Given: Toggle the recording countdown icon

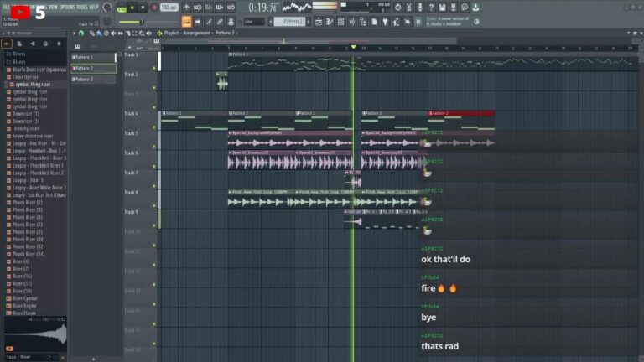Looking at the screenshot, I should coord(208,8).
